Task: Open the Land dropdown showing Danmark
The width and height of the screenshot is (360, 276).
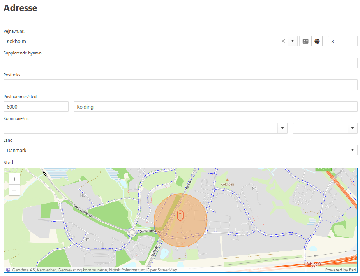Action: tap(180, 150)
